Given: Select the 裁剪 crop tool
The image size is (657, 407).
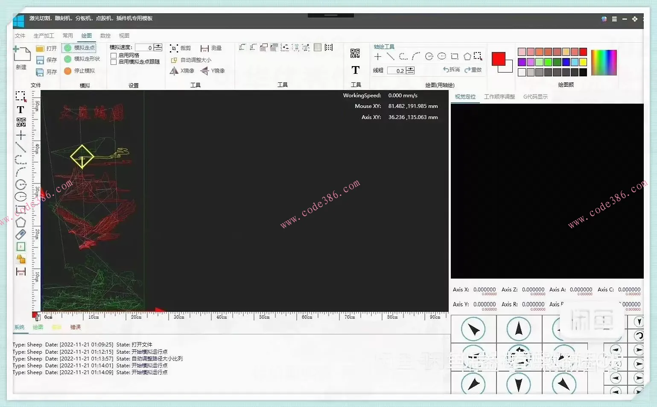Looking at the screenshot, I should [x=174, y=48].
